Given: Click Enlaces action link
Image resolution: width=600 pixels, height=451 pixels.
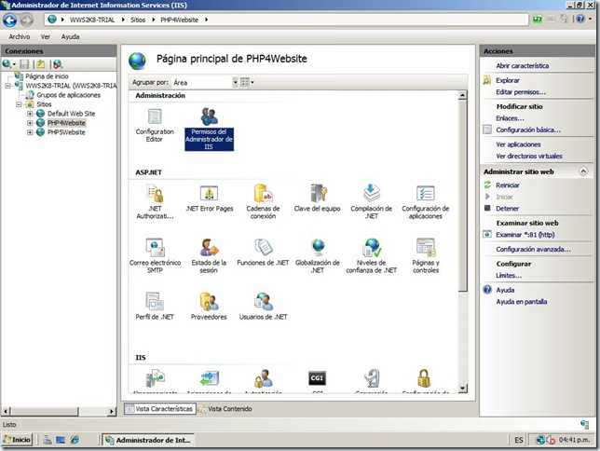Looking at the screenshot, I should (x=510, y=118).
